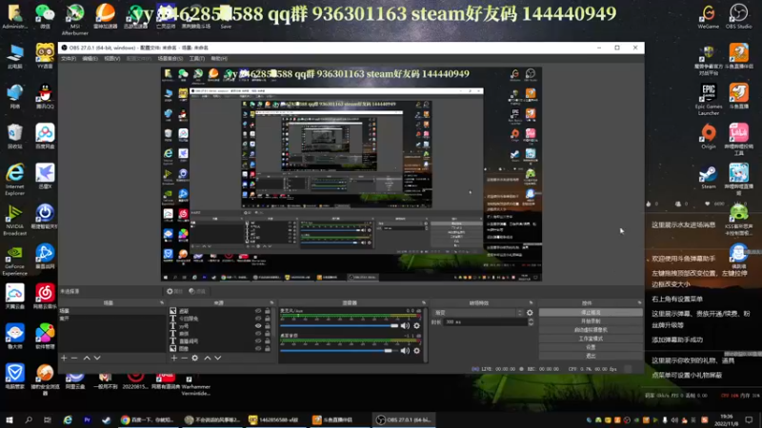Toggle visibility of the 今日限免 source

coord(258,319)
